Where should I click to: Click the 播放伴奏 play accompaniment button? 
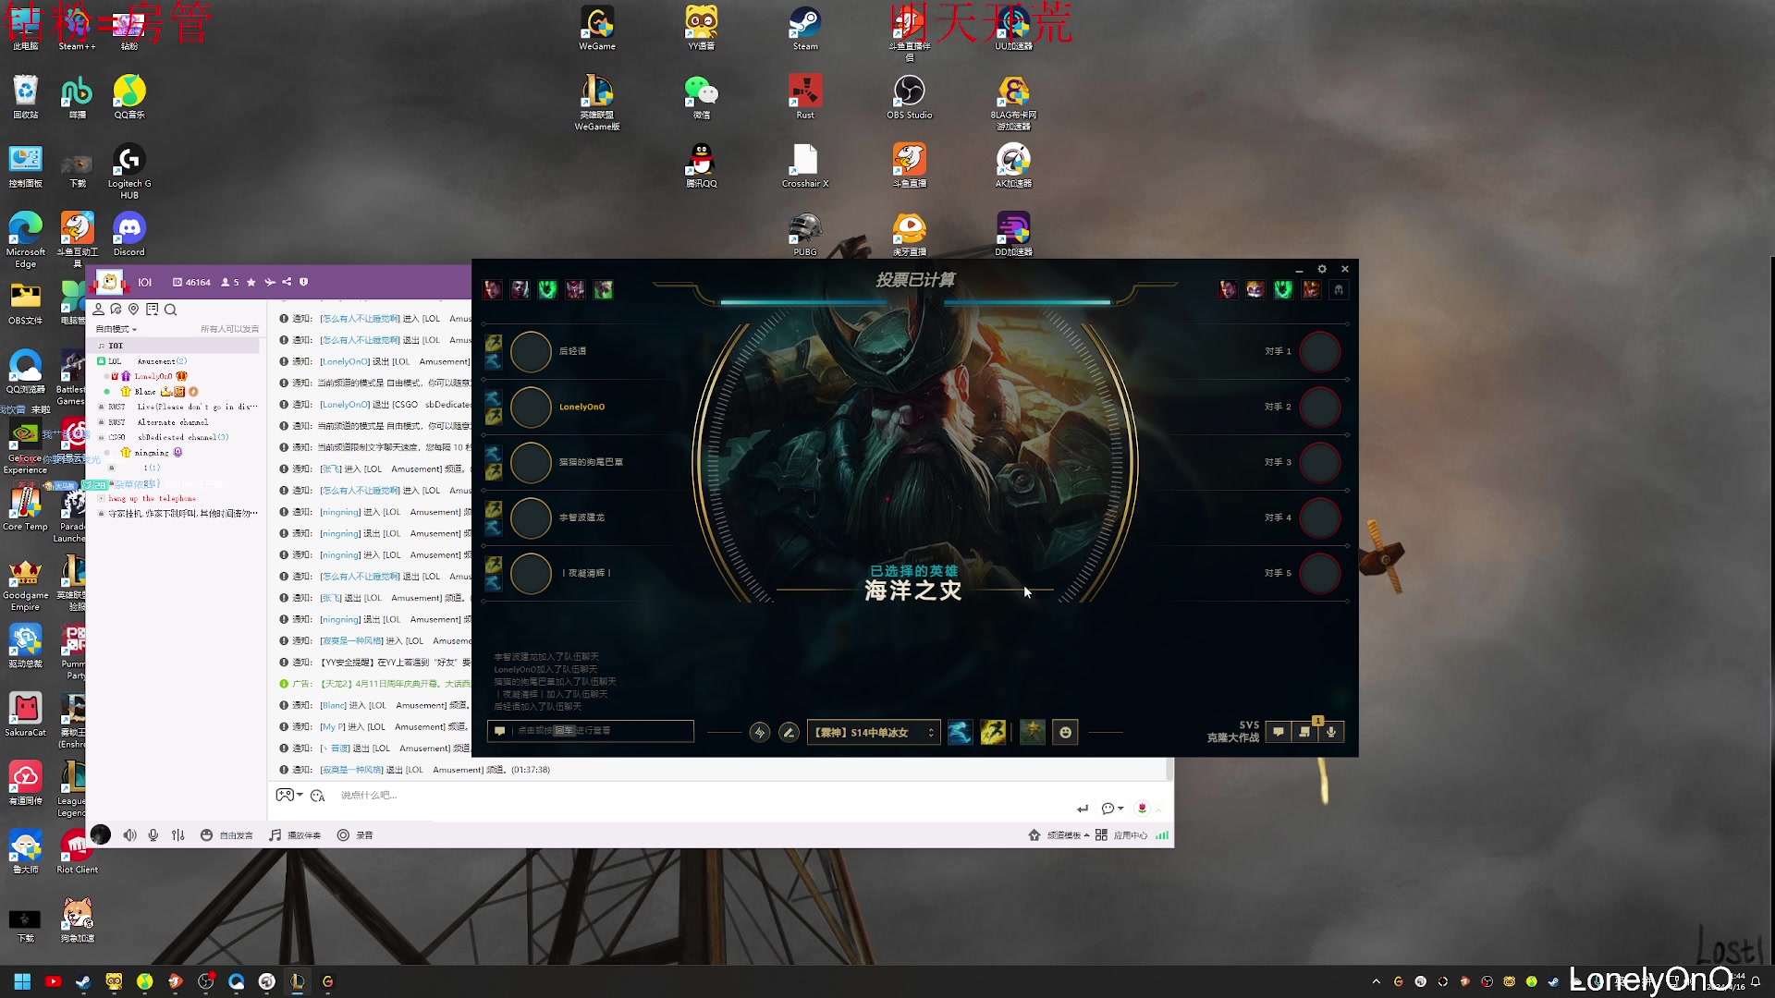(295, 835)
